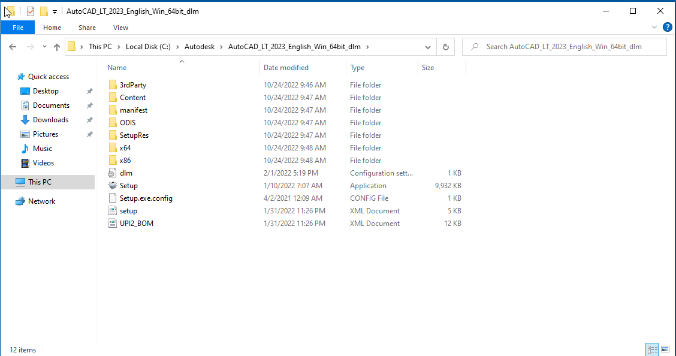Expand the chevron after the This PC breadcrumb

point(119,47)
